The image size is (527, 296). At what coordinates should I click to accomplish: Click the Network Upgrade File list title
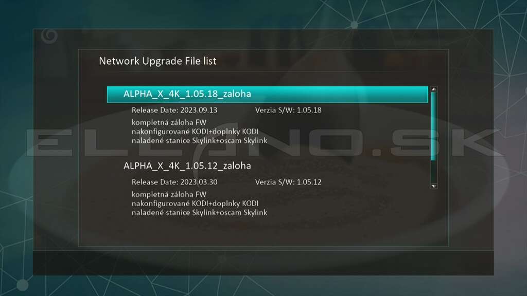click(x=157, y=61)
